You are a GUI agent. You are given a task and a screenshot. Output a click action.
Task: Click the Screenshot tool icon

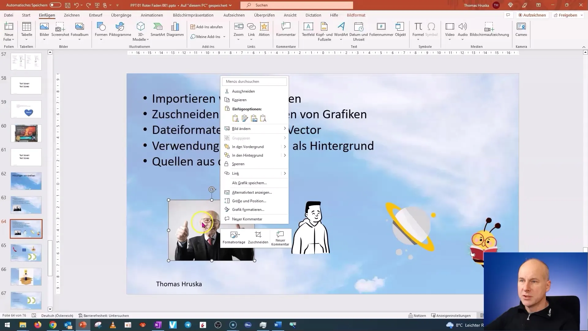click(60, 32)
